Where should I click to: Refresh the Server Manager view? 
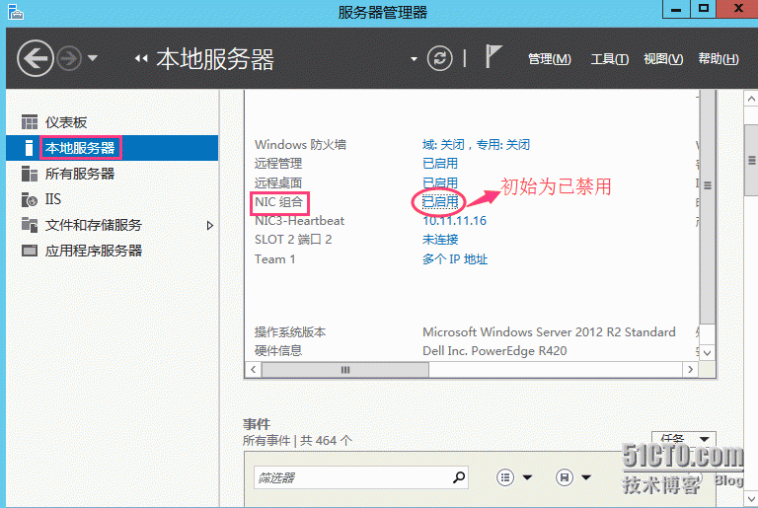click(x=439, y=58)
